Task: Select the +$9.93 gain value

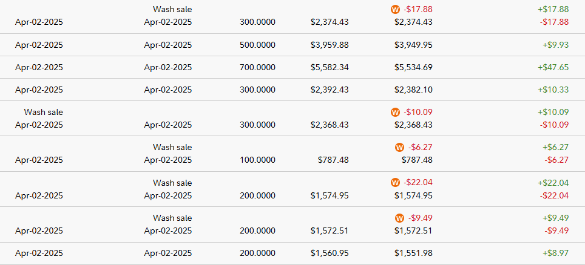Action: (x=555, y=45)
